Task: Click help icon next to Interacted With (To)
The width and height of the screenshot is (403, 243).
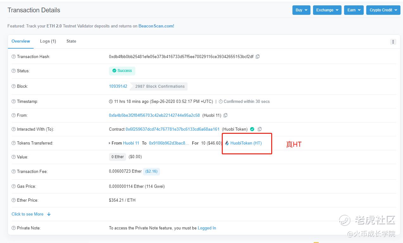Action: click(14, 129)
